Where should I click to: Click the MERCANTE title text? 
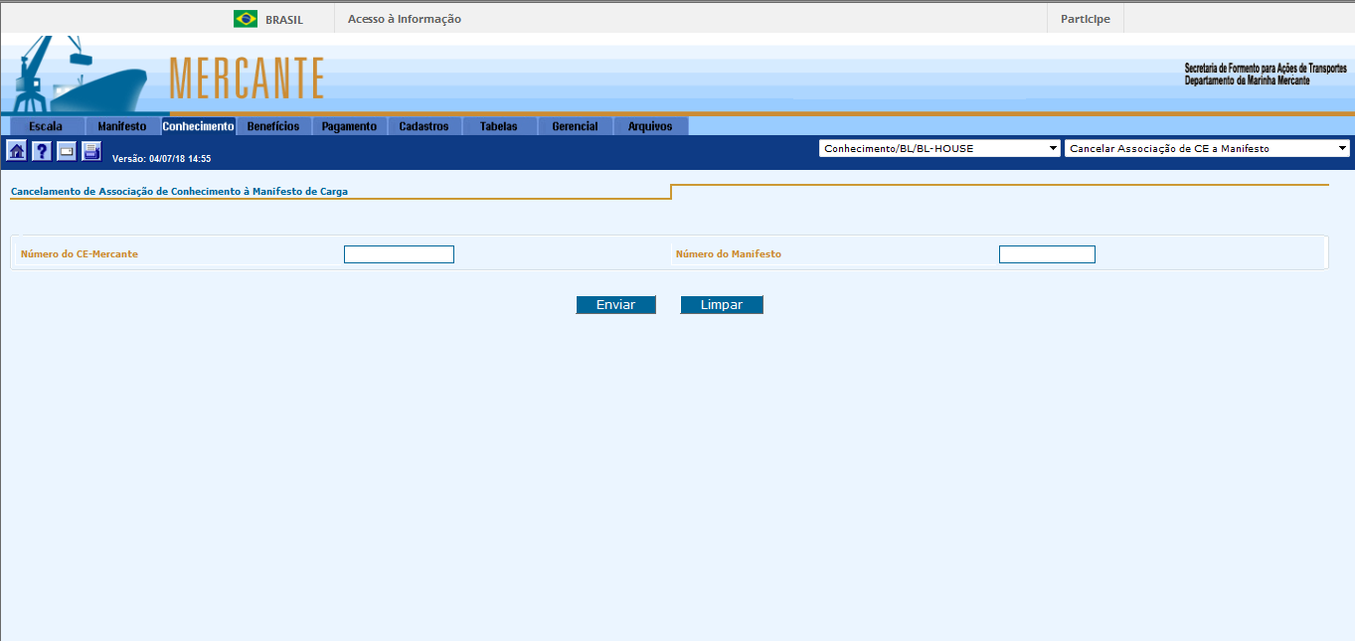247,79
